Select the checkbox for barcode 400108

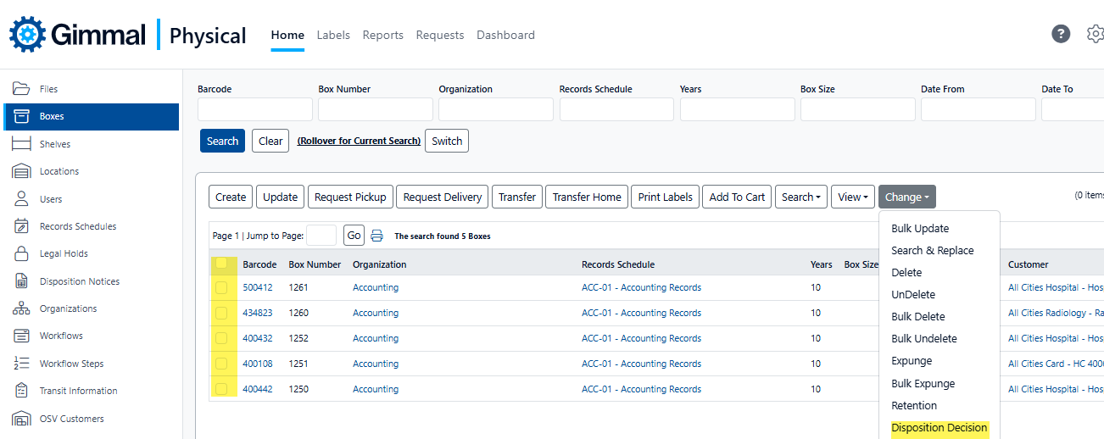tap(221, 364)
